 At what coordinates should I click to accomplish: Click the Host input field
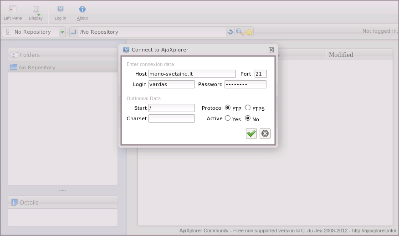coord(192,74)
